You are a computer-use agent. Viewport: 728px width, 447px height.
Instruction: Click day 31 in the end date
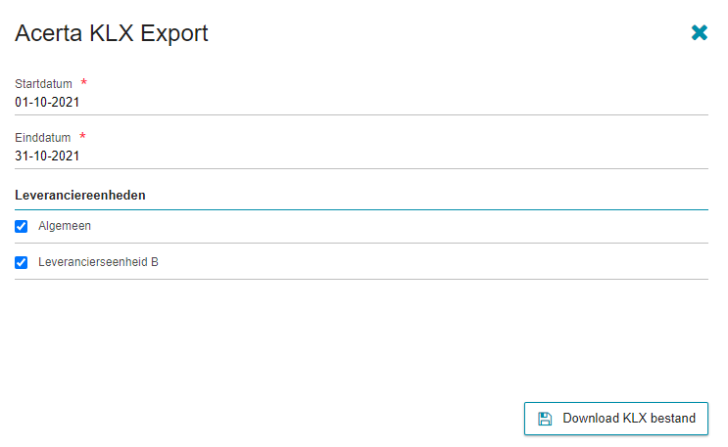click(x=22, y=156)
